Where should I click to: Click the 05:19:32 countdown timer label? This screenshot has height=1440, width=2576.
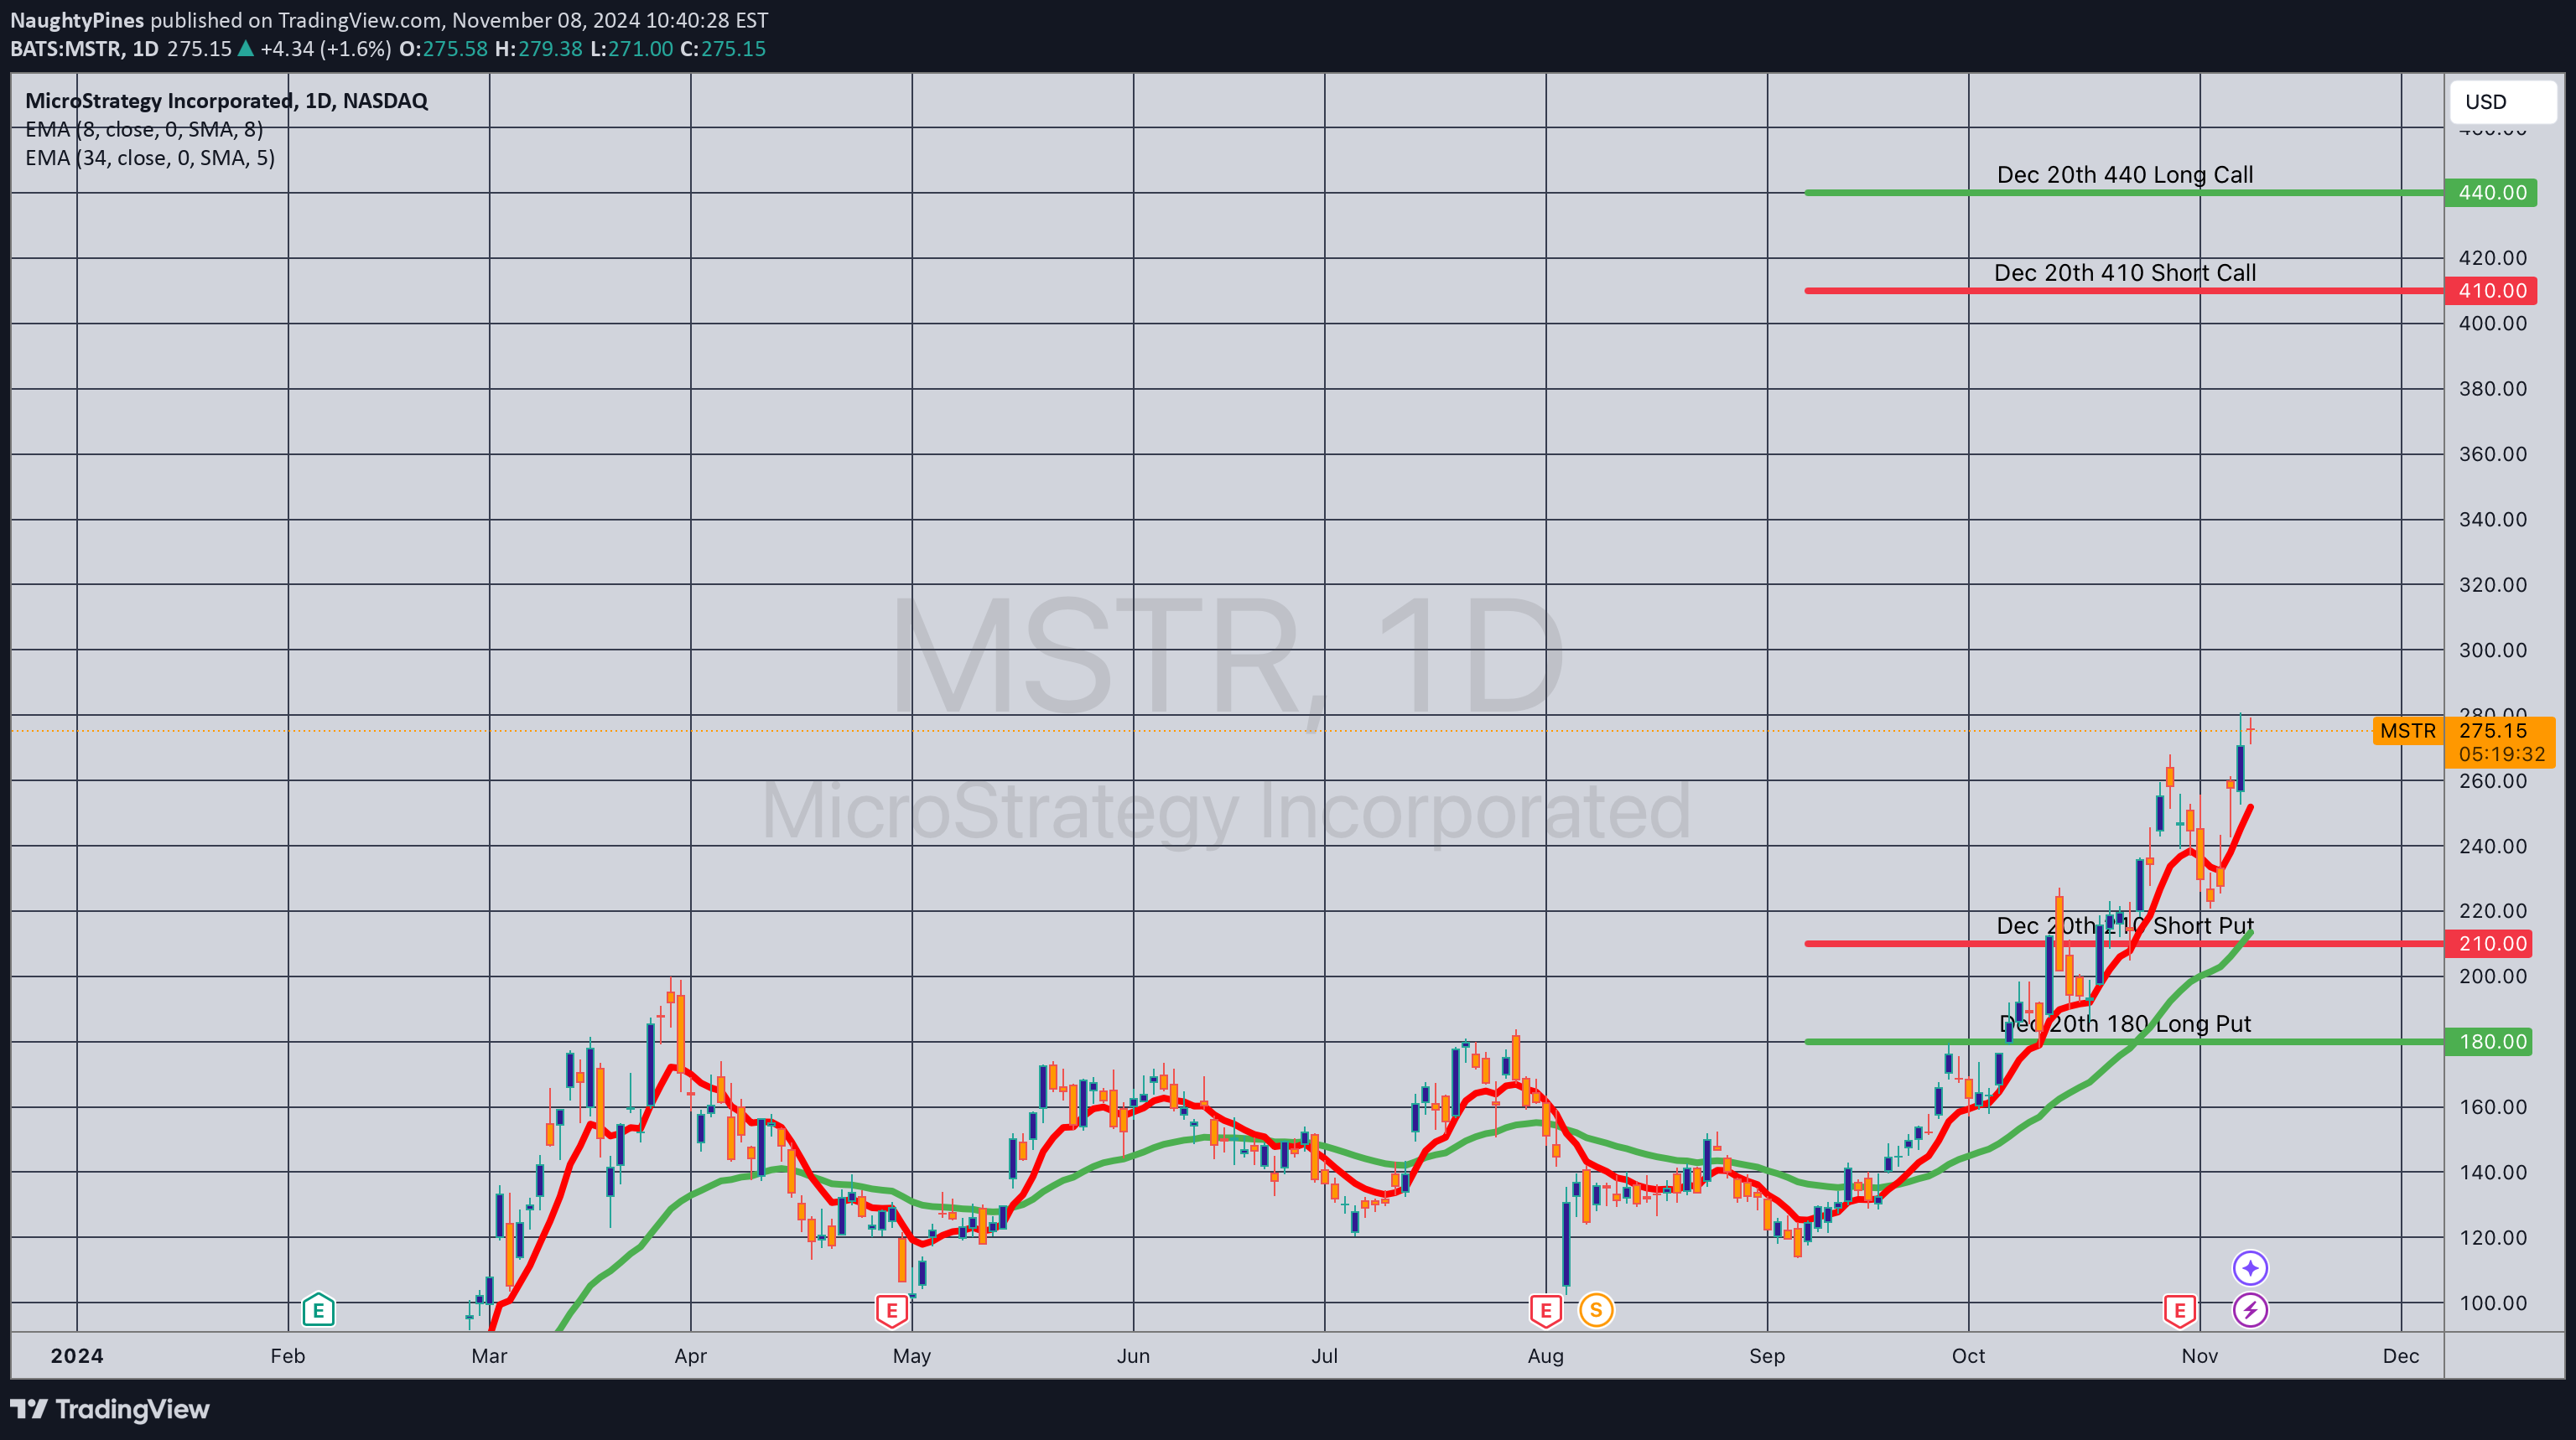[x=2502, y=754]
